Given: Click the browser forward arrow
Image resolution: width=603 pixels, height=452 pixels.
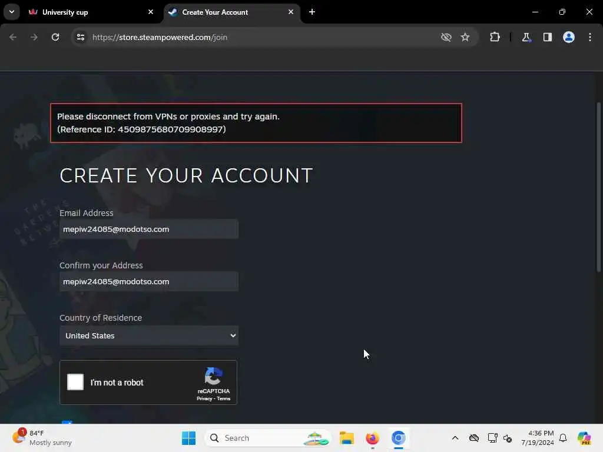Looking at the screenshot, I should click(x=34, y=37).
